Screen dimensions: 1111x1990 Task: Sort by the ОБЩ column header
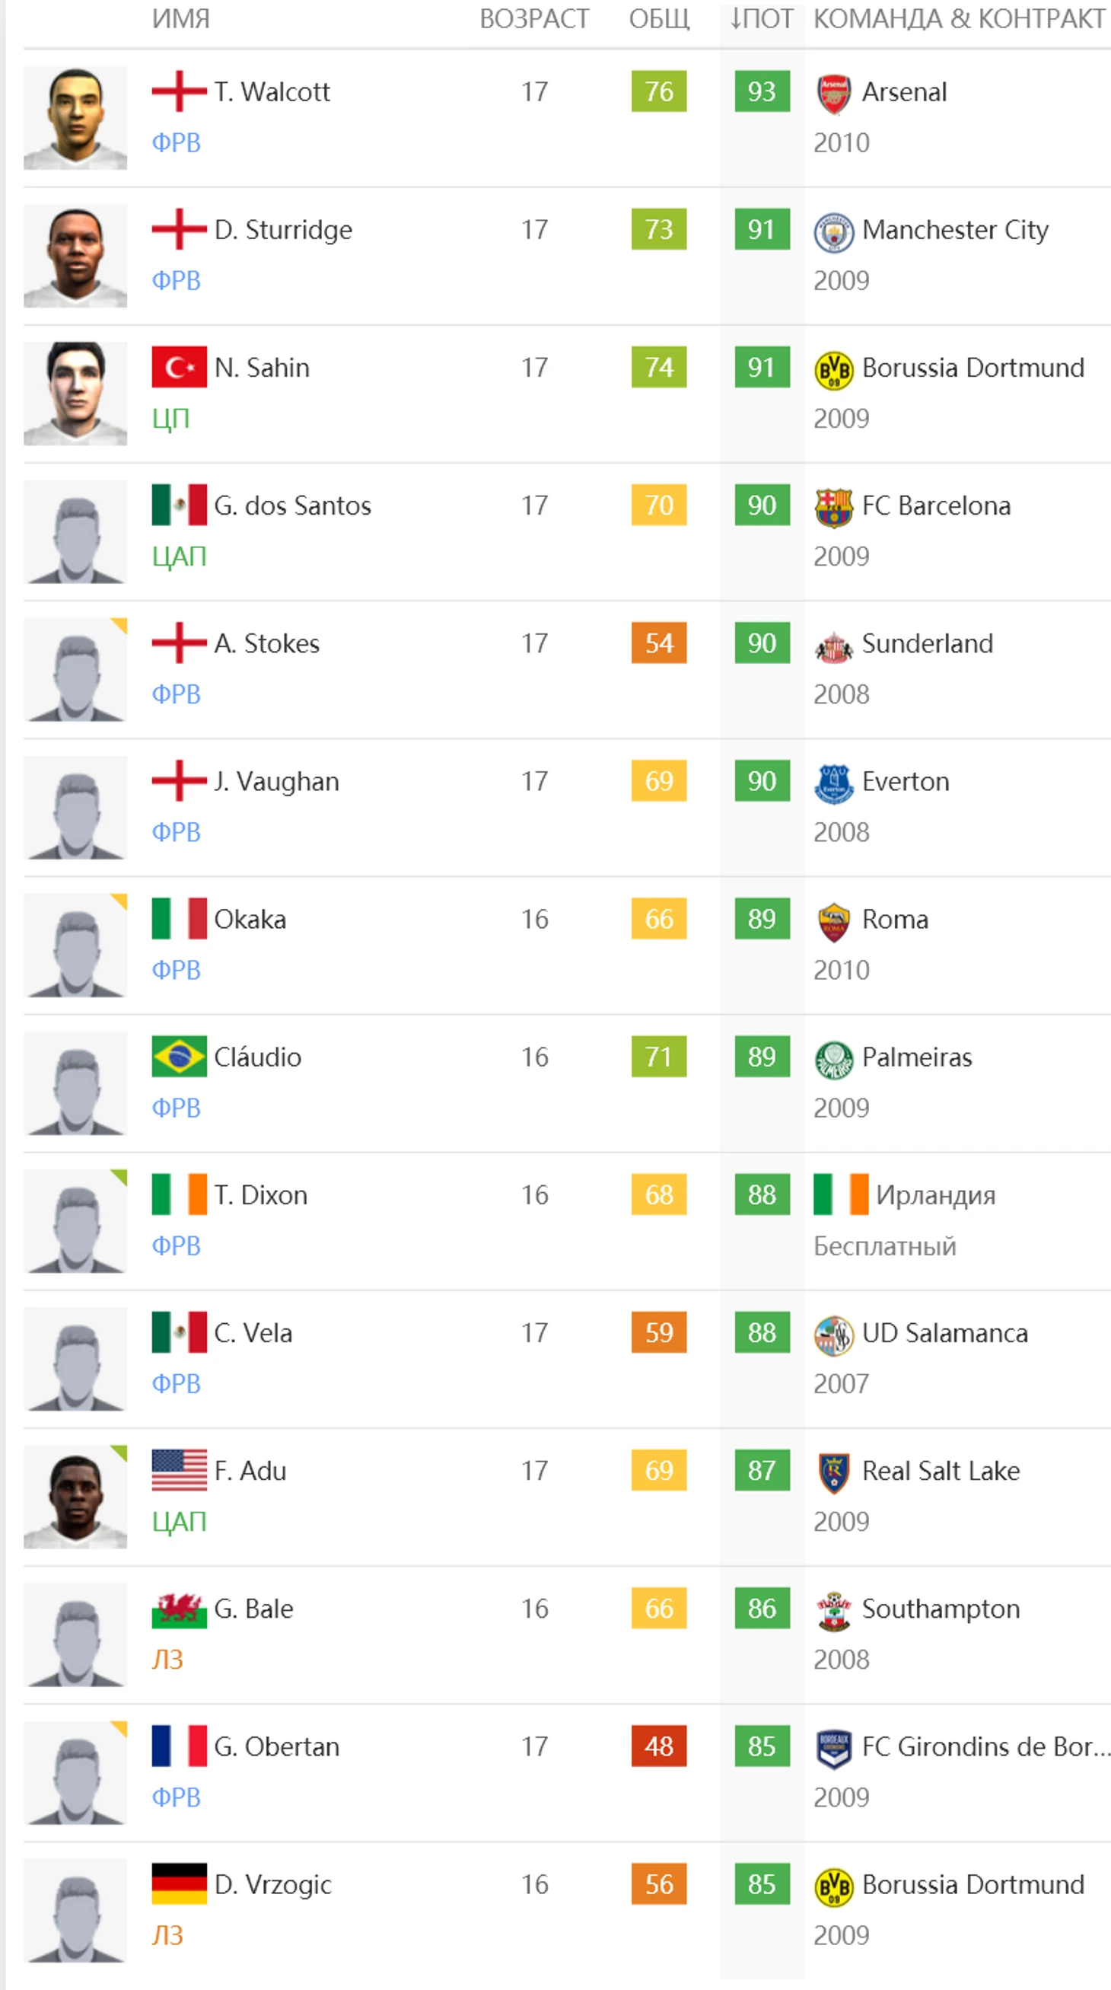click(x=659, y=18)
